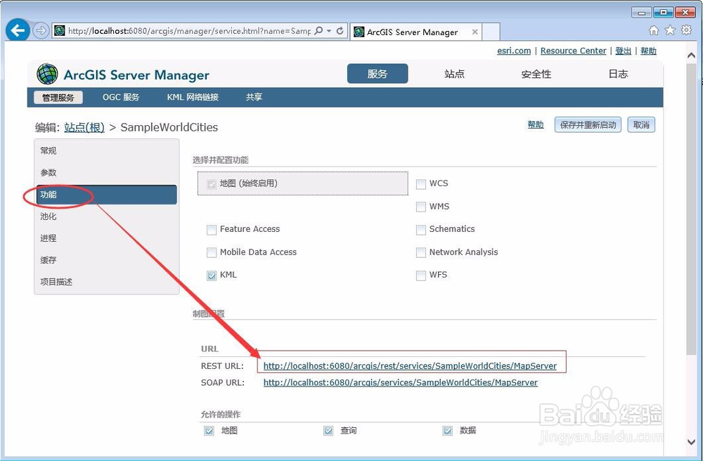Open a new blank tab
Image resolution: width=703 pixels, height=461 pixels.
tap(491, 32)
